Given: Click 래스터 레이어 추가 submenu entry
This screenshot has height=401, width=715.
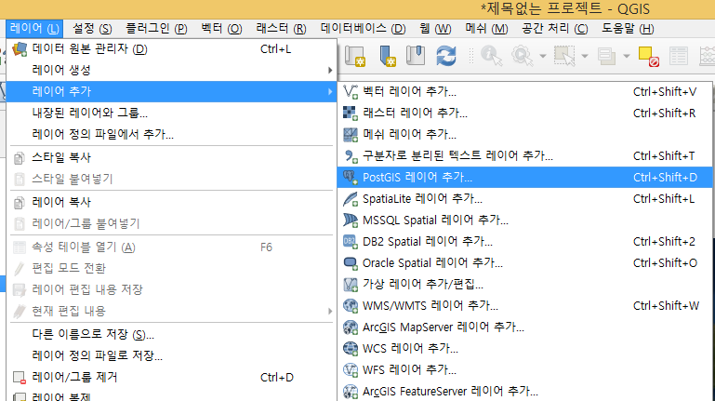Looking at the screenshot, I should pos(525,114).
